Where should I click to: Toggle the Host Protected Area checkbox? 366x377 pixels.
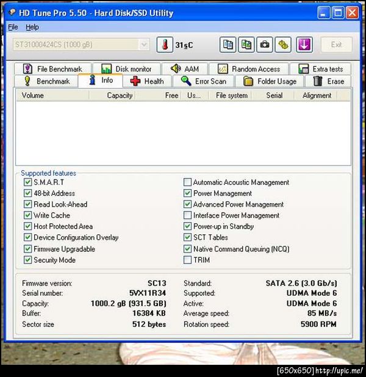pos(27,226)
